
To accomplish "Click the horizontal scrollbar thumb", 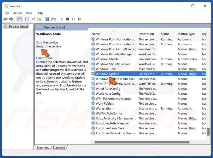I will pos(142,142).
